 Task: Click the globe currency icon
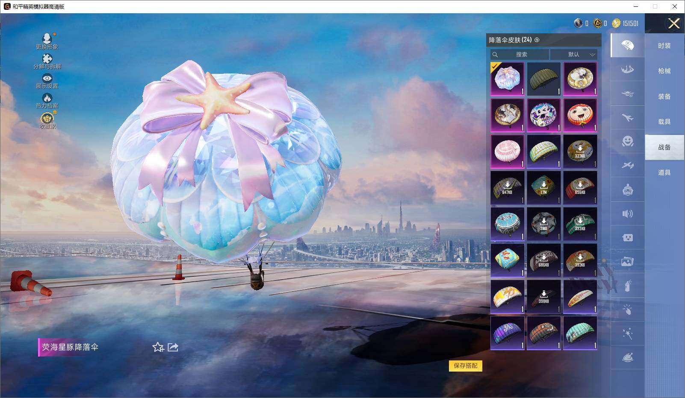click(x=579, y=23)
